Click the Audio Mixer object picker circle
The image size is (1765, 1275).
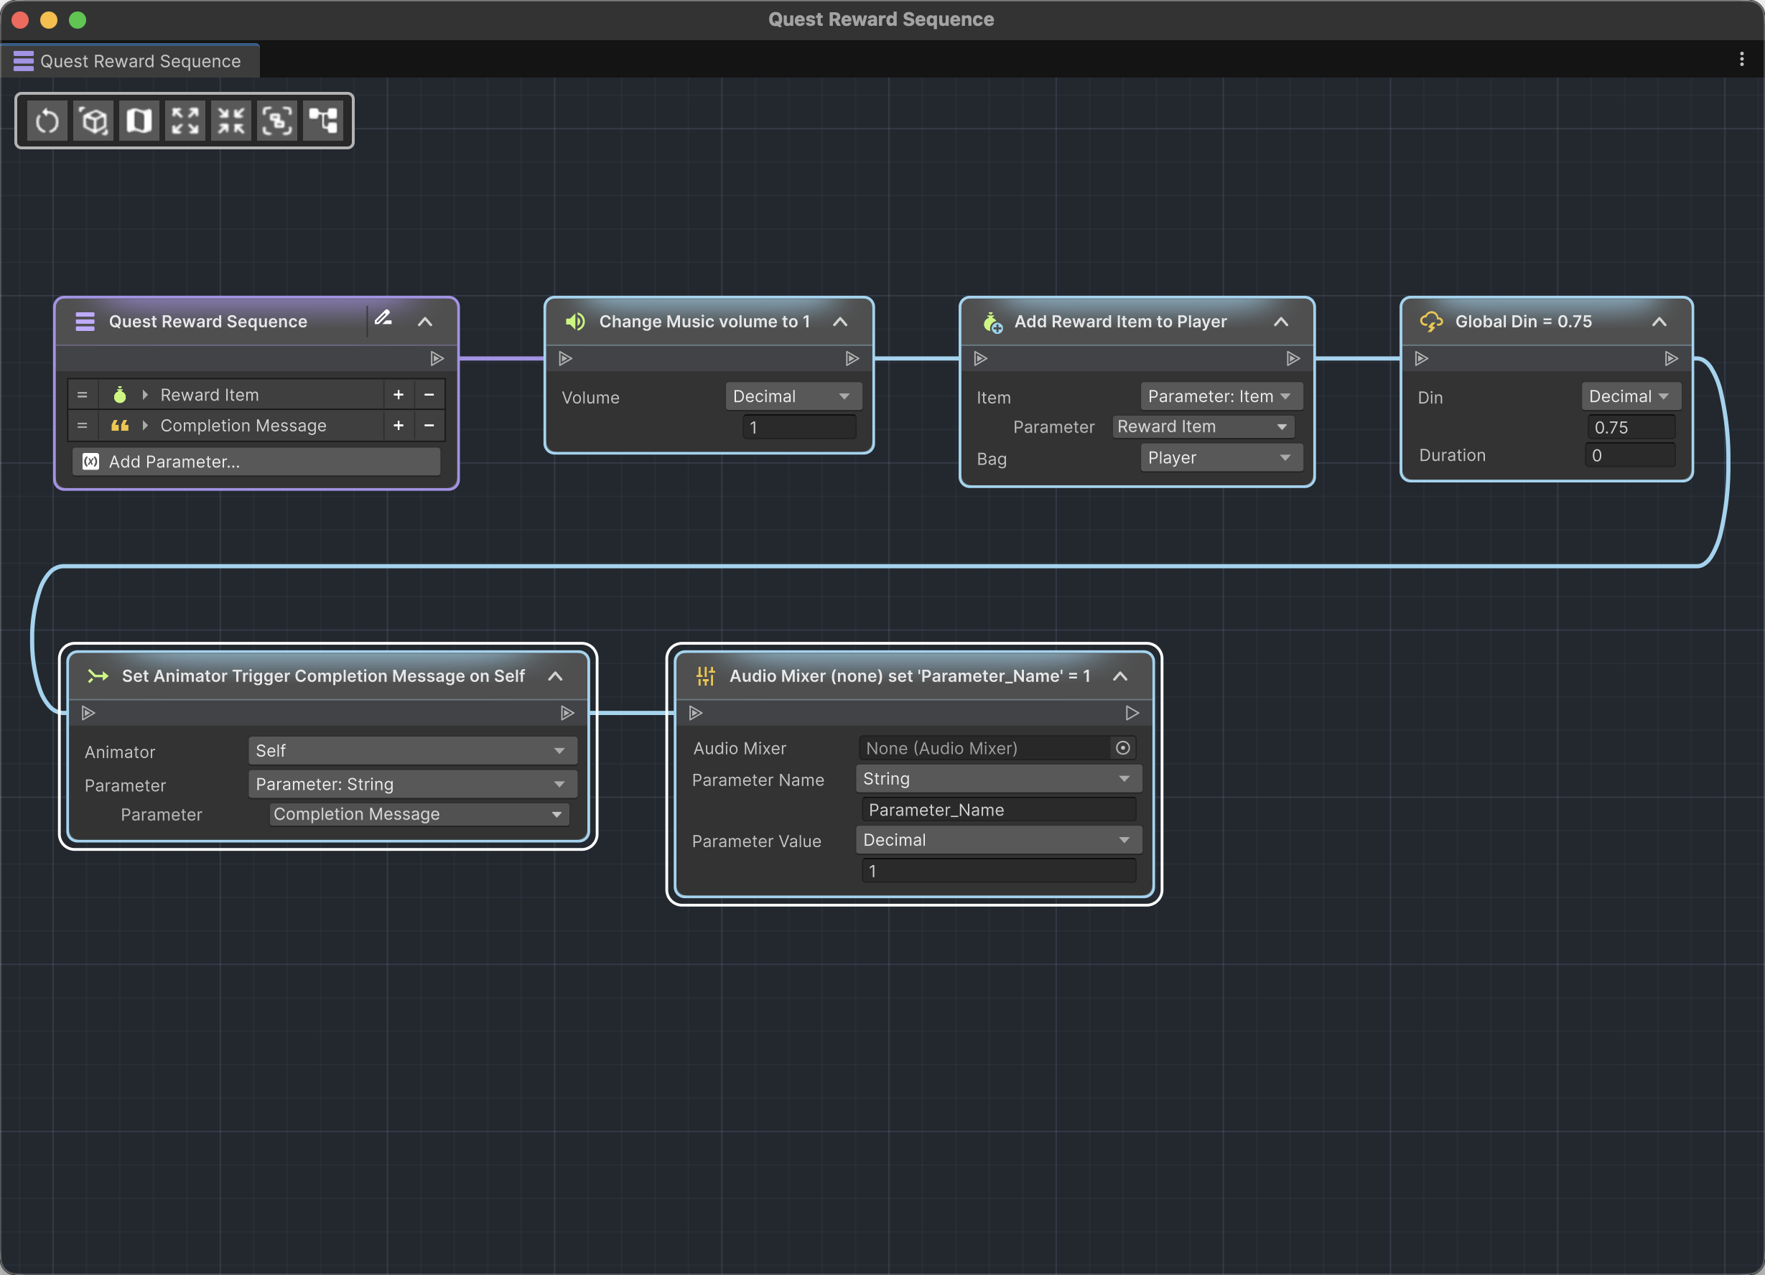coord(1122,747)
